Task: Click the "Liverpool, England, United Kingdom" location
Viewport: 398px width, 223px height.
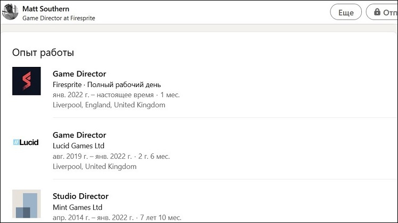Action: coord(109,105)
